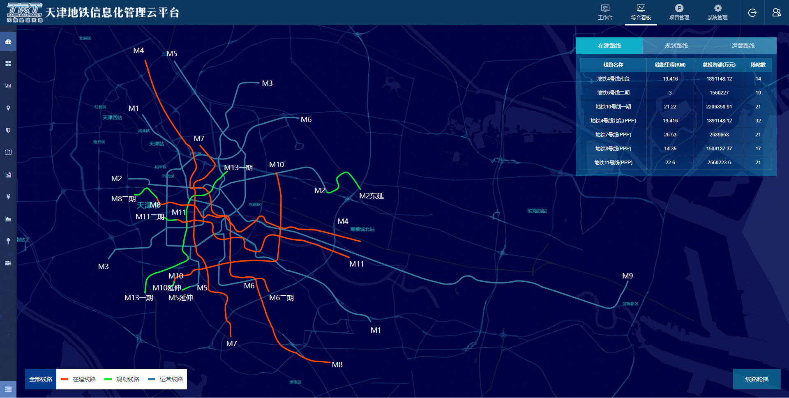Click the 天津站 station label on map
Screen dimensions: 789x398
point(157,144)
